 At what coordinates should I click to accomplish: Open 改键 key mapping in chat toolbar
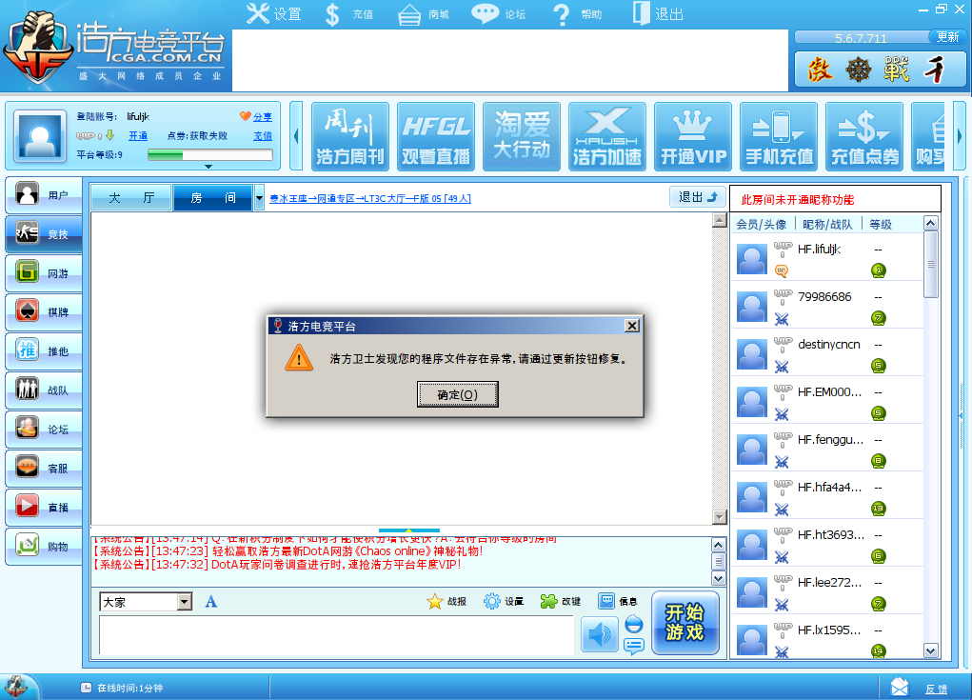pyautogui.click(x=561, y=601)
